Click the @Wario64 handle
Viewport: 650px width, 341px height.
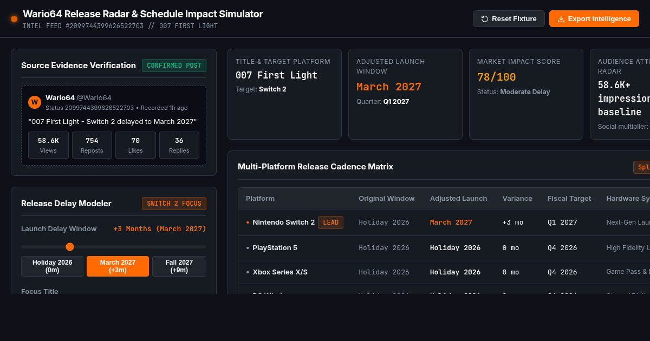point(94,97)
